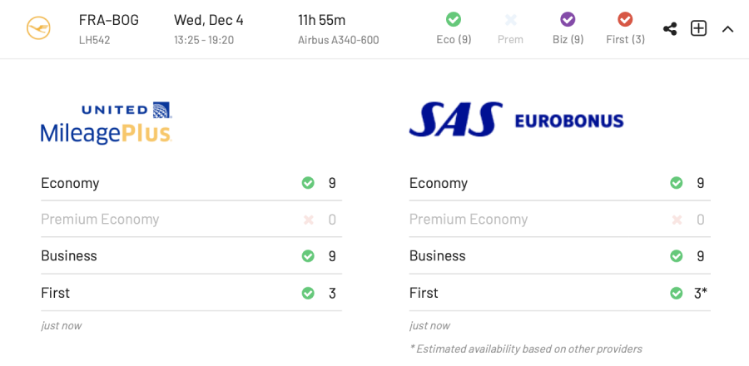Screen dimensions: 749x366
Task: Select the MileagePlus First row
Action: pyautogui.click(x=191, y=293)
